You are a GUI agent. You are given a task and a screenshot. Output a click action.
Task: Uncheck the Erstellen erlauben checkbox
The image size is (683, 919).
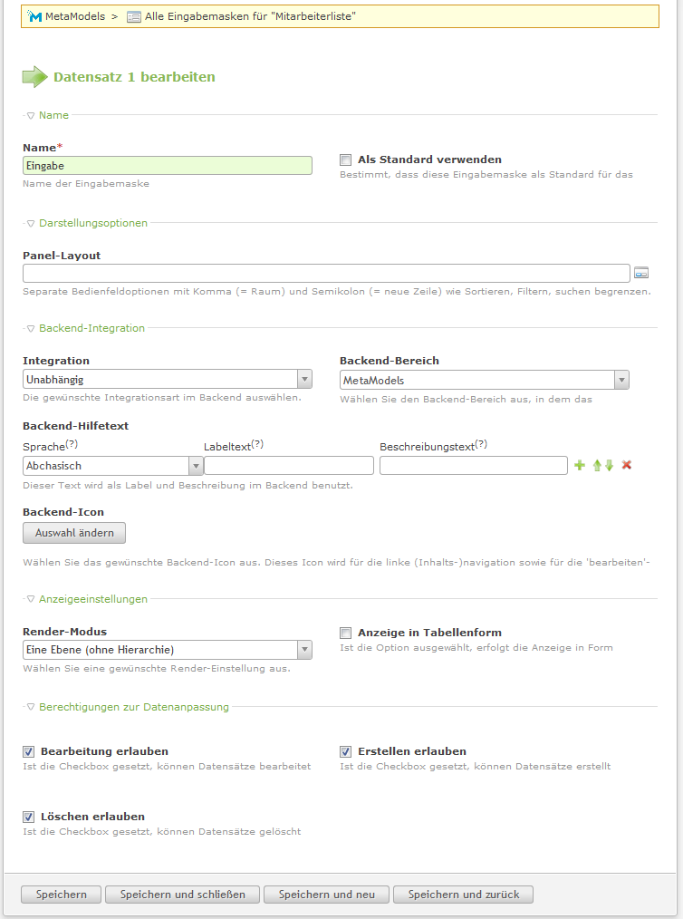(x=346, y=751)
